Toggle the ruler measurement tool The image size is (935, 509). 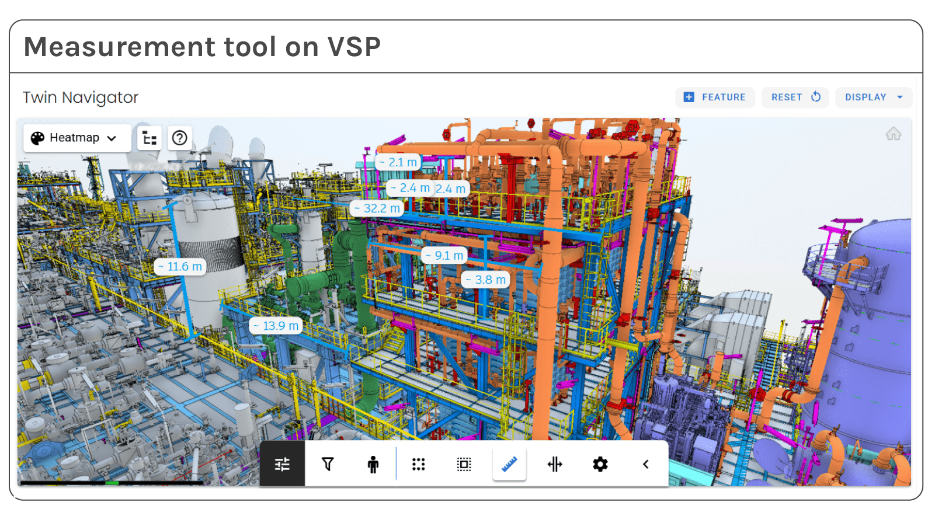coord(510,464)
